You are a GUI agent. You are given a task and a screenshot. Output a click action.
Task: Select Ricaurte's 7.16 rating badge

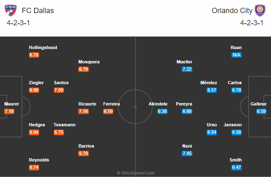pos(84,111)
